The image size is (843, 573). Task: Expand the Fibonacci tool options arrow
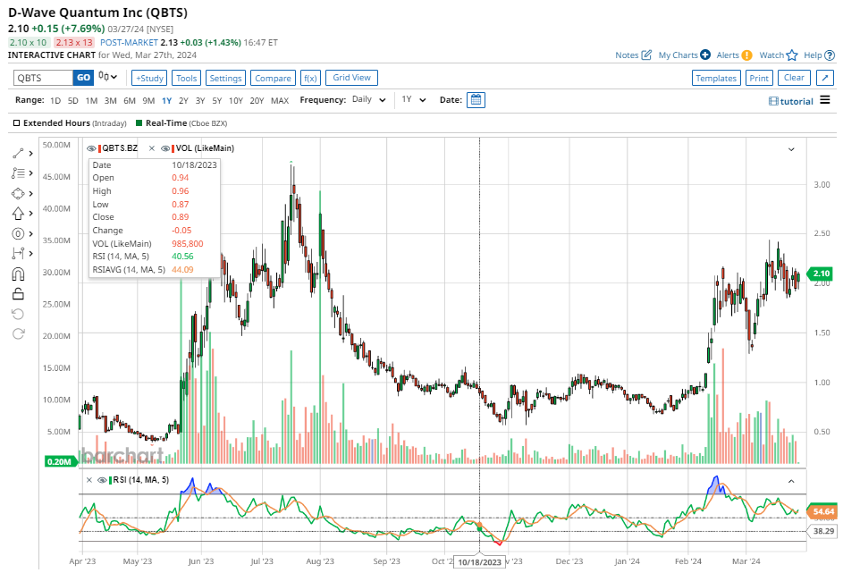(x=30, y=173)
